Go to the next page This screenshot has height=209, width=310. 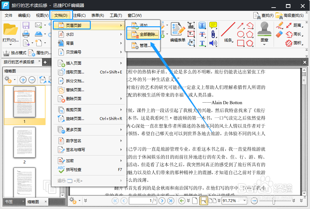coord(162,201)
